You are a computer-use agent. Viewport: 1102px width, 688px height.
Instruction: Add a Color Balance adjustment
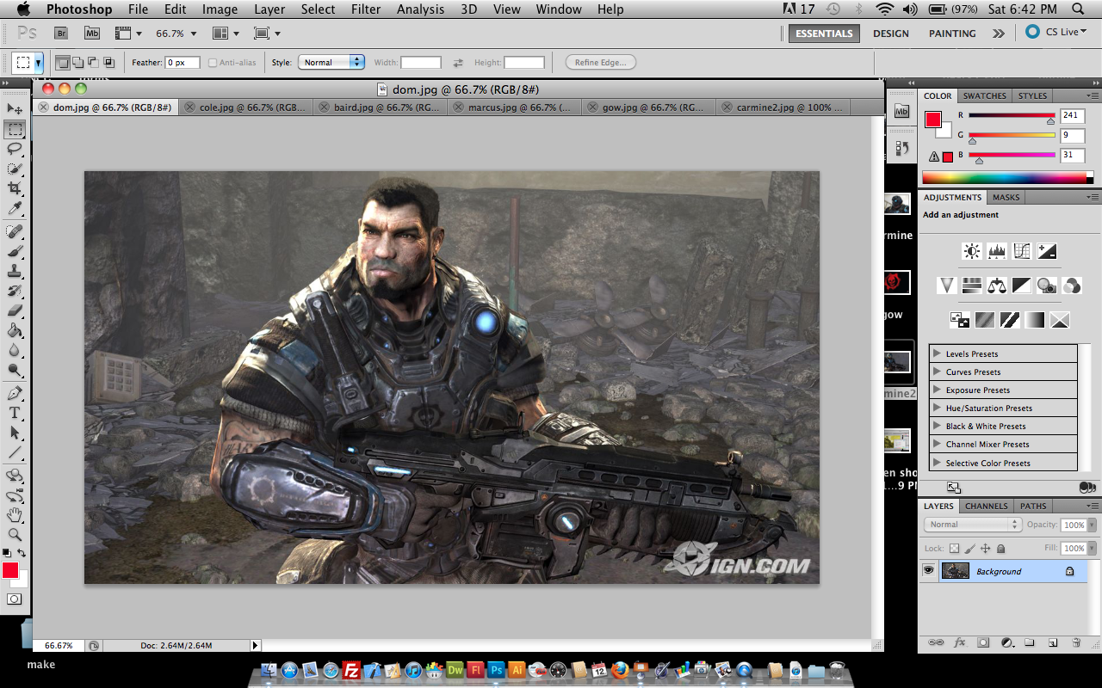pyautogui.click(x=997, y=286)
